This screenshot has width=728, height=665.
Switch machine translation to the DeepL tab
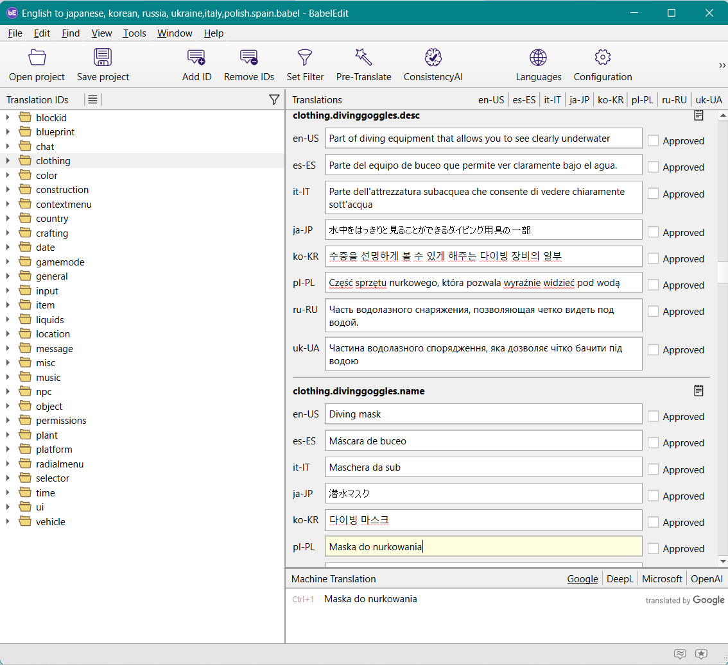[x=620, y=579]
